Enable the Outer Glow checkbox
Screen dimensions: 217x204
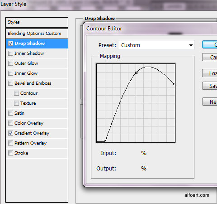coord(10,63)
